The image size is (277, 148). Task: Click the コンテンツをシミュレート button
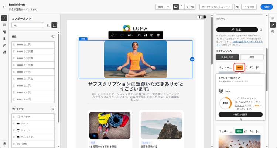216,7
